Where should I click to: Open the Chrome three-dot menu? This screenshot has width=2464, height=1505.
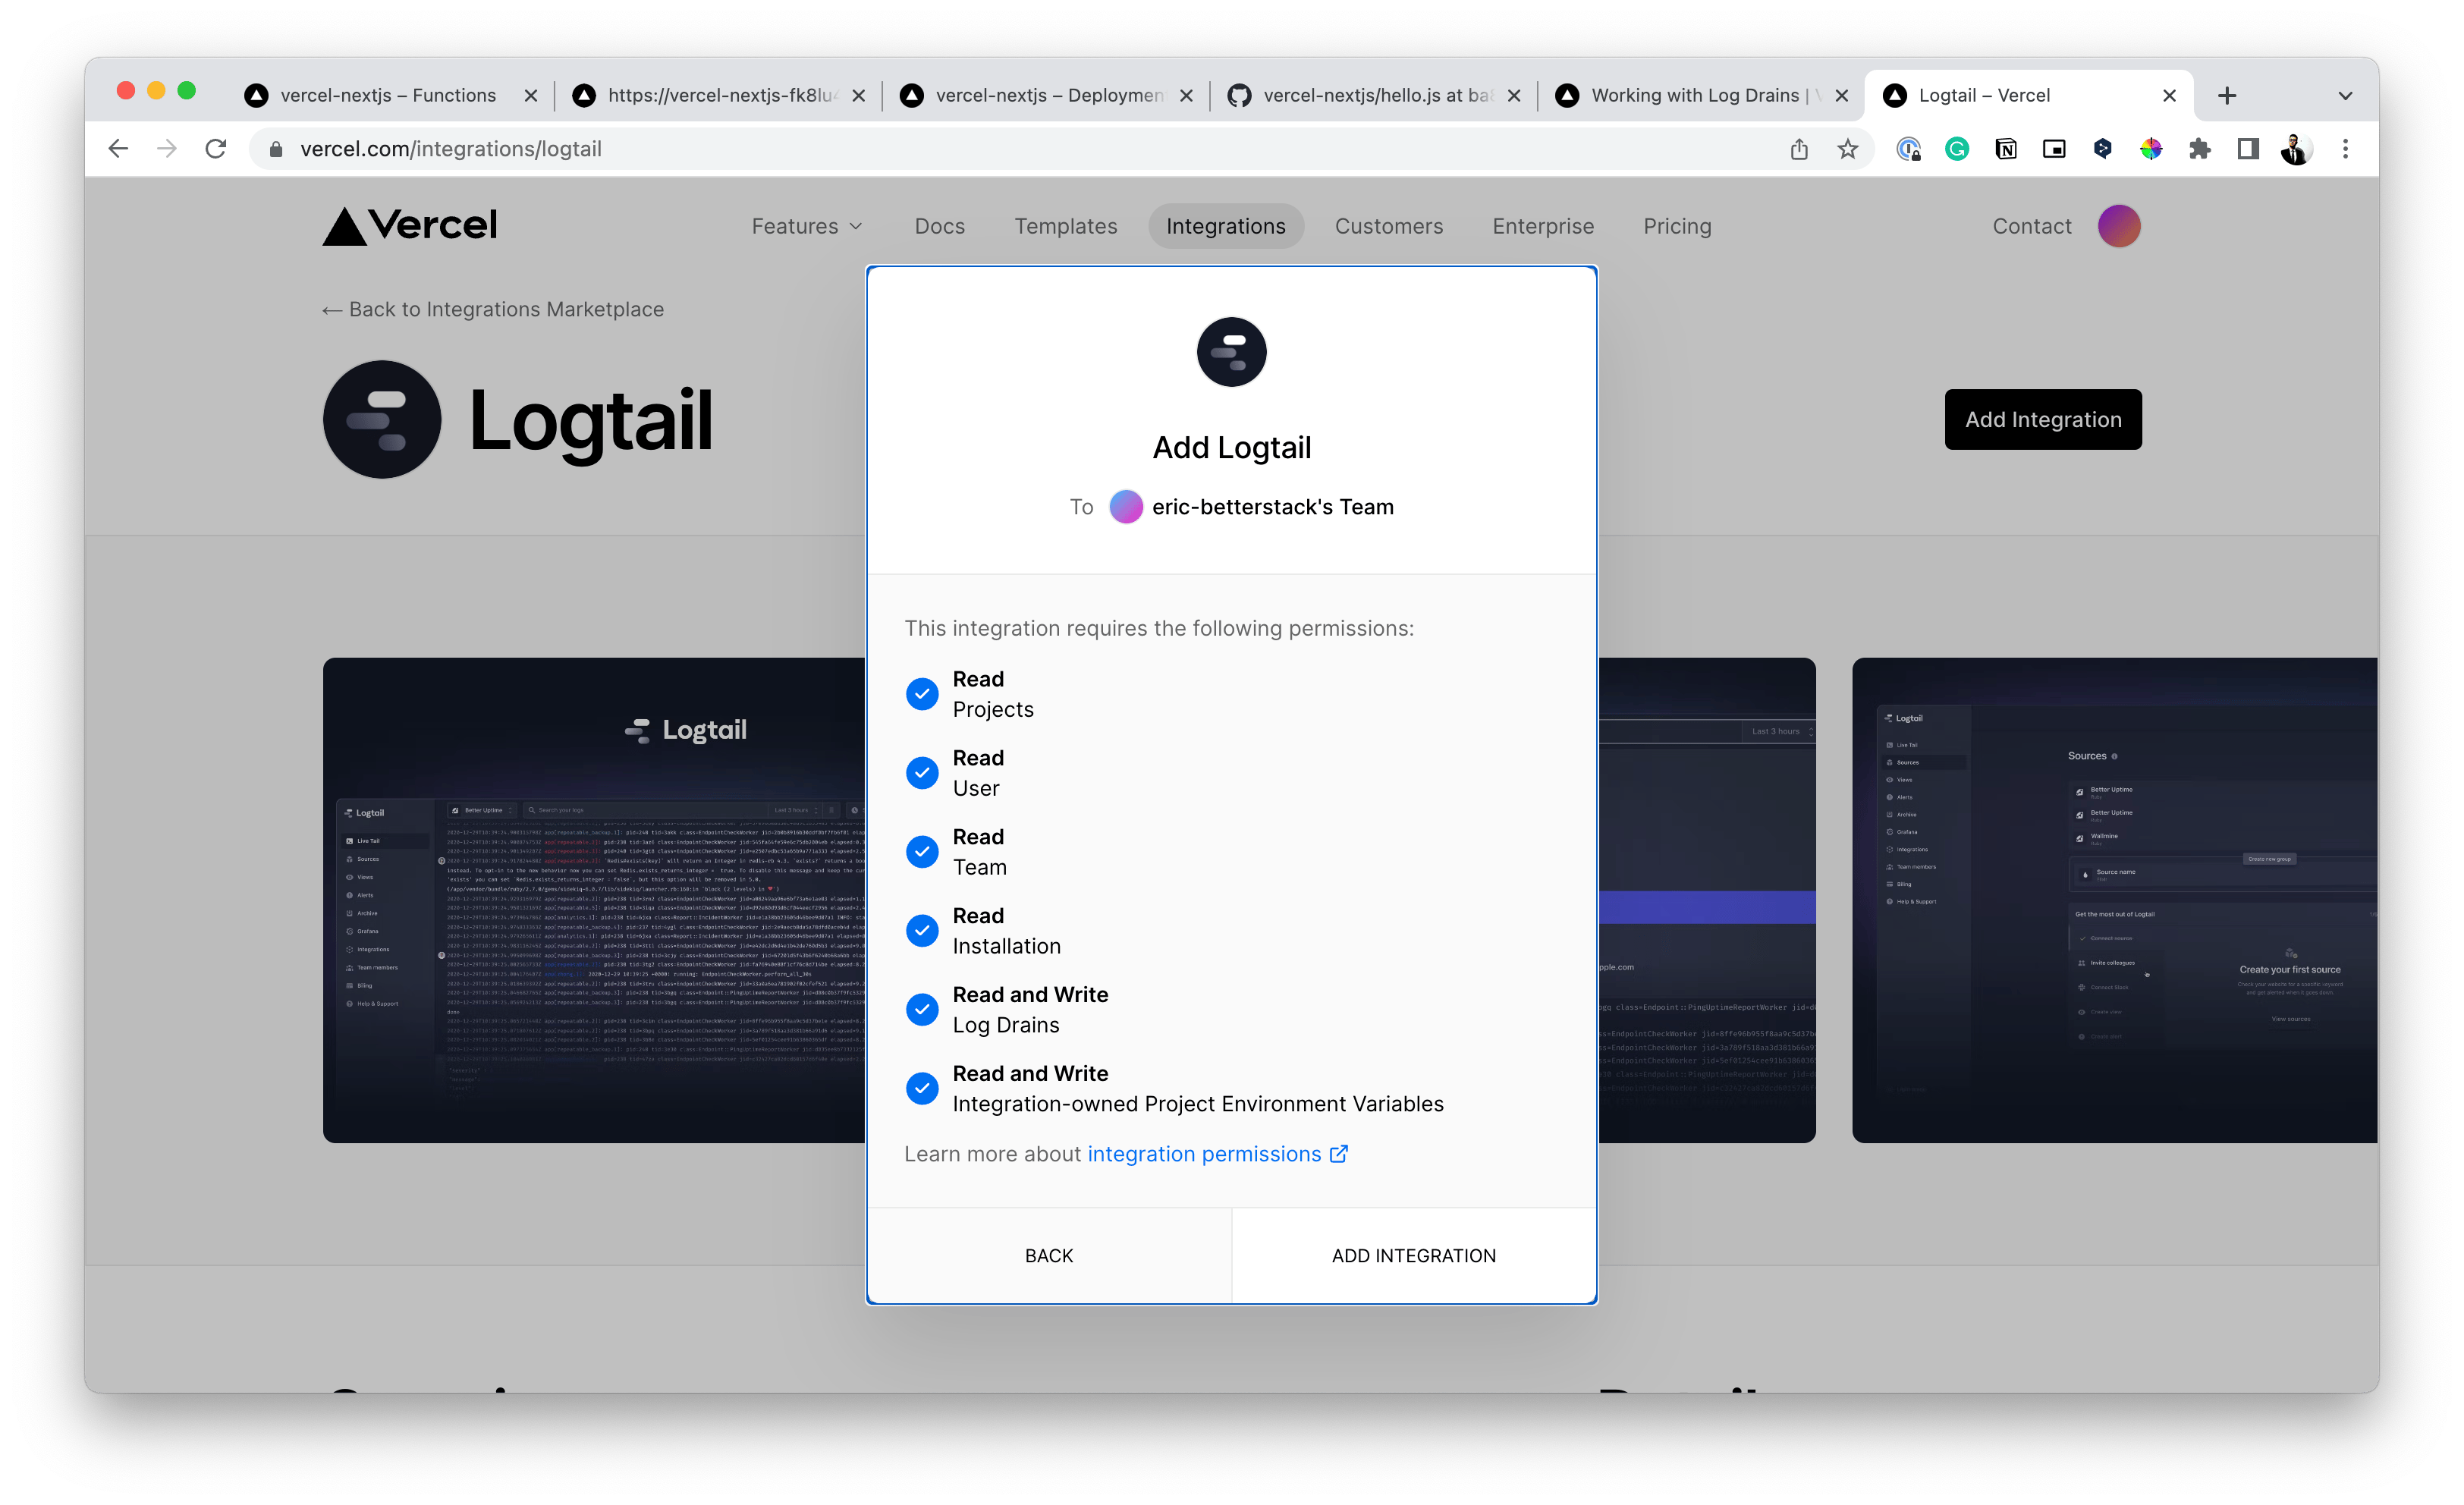(2345, 149)
